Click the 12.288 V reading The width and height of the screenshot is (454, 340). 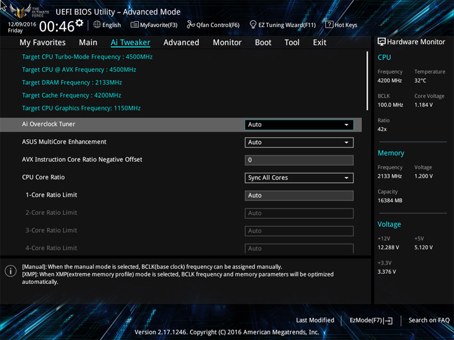(388, 247)
